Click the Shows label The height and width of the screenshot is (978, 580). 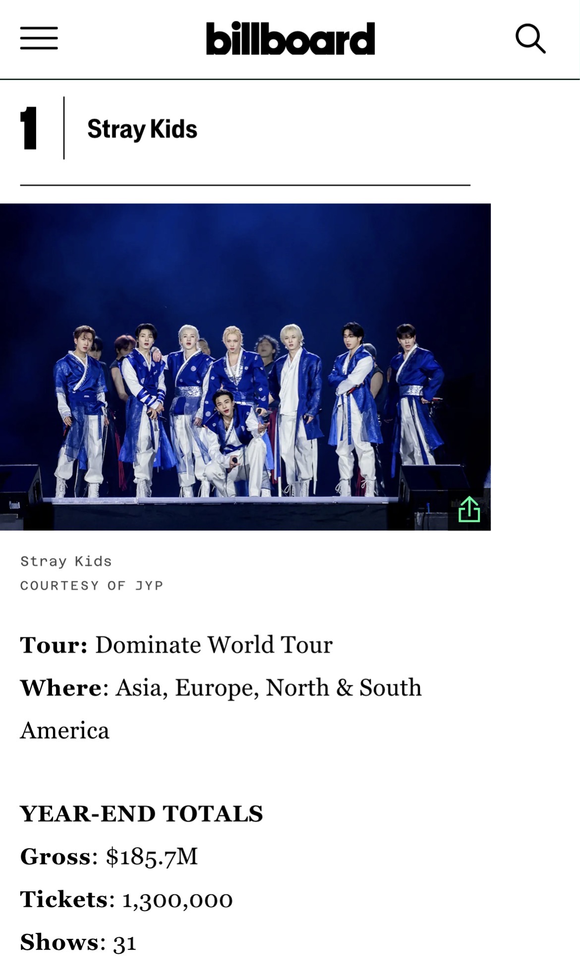[59, 942]
